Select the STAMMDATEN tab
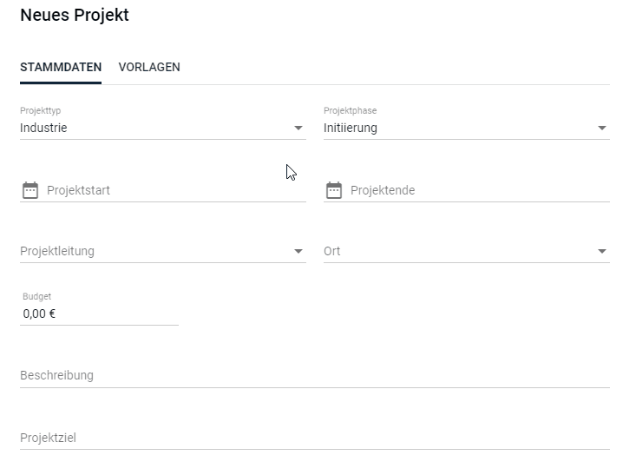This screenshot has height=475, width=636. (61, 67)
